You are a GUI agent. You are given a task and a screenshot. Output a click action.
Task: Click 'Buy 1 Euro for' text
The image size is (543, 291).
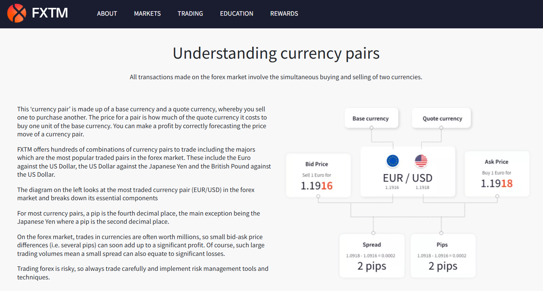497,173
